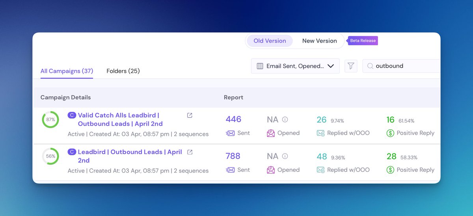
Task: Click the columns layout icon in dropdown
Action: 260,66
